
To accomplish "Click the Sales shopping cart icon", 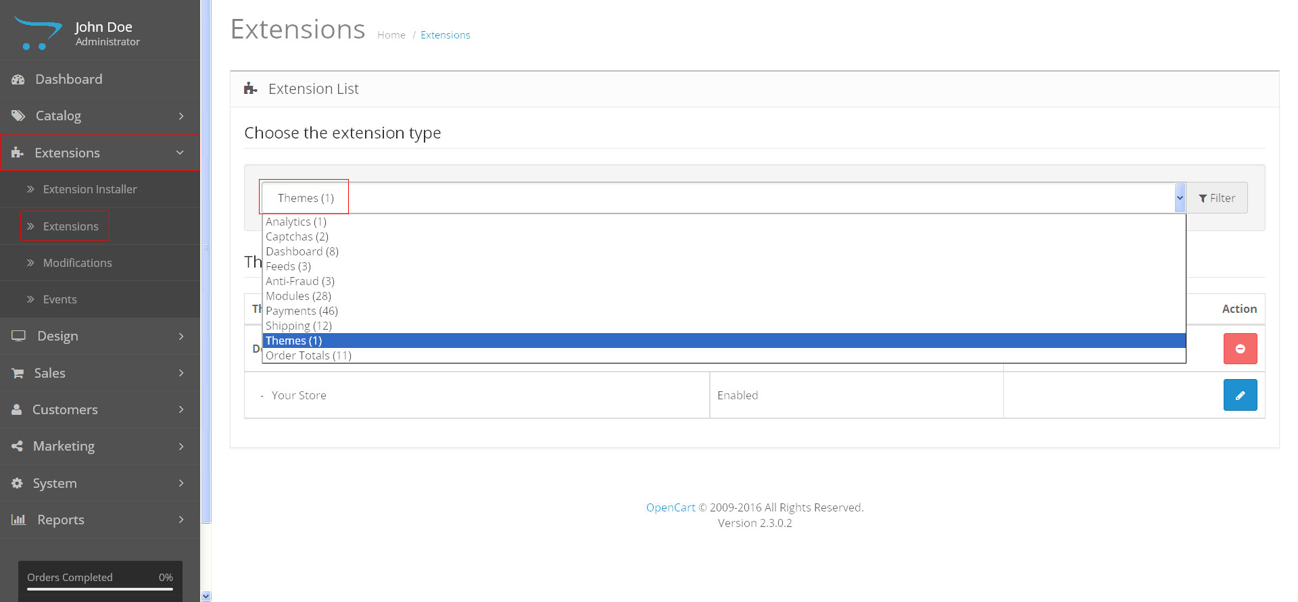I will [18, 373].
